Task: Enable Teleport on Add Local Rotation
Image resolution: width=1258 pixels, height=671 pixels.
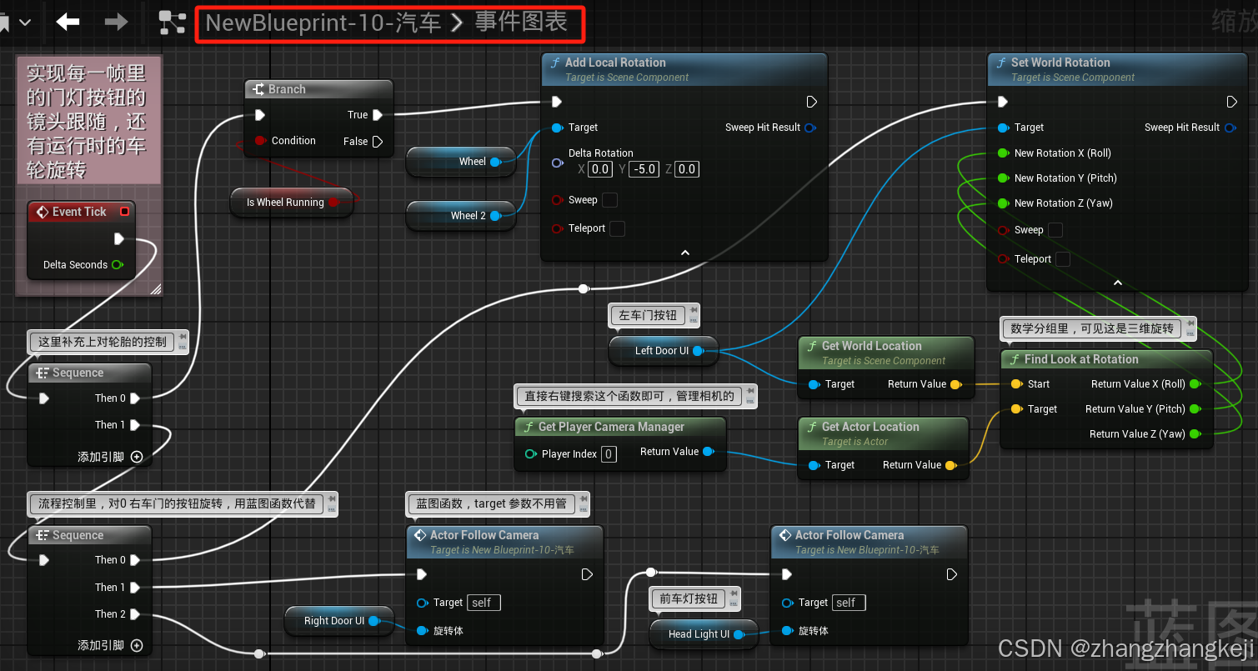Action: click(x=617, y=228)
